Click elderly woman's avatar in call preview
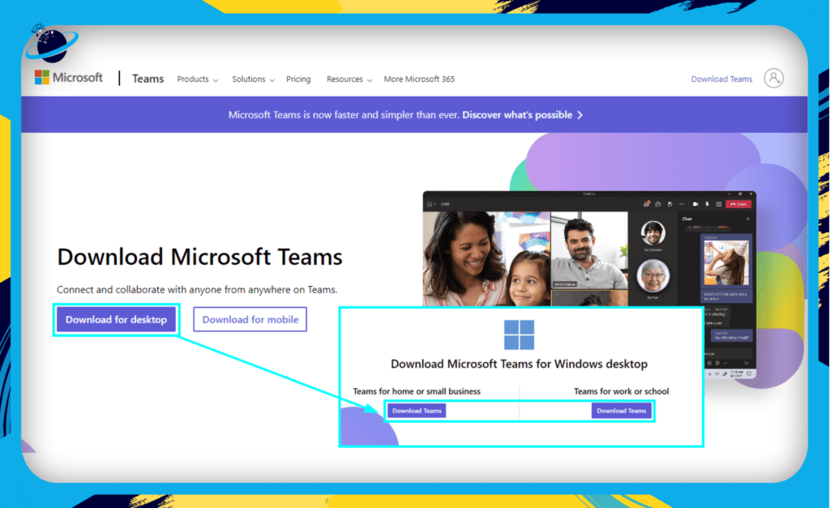This screenshot has width=830, height=508. tap(653, 275)
